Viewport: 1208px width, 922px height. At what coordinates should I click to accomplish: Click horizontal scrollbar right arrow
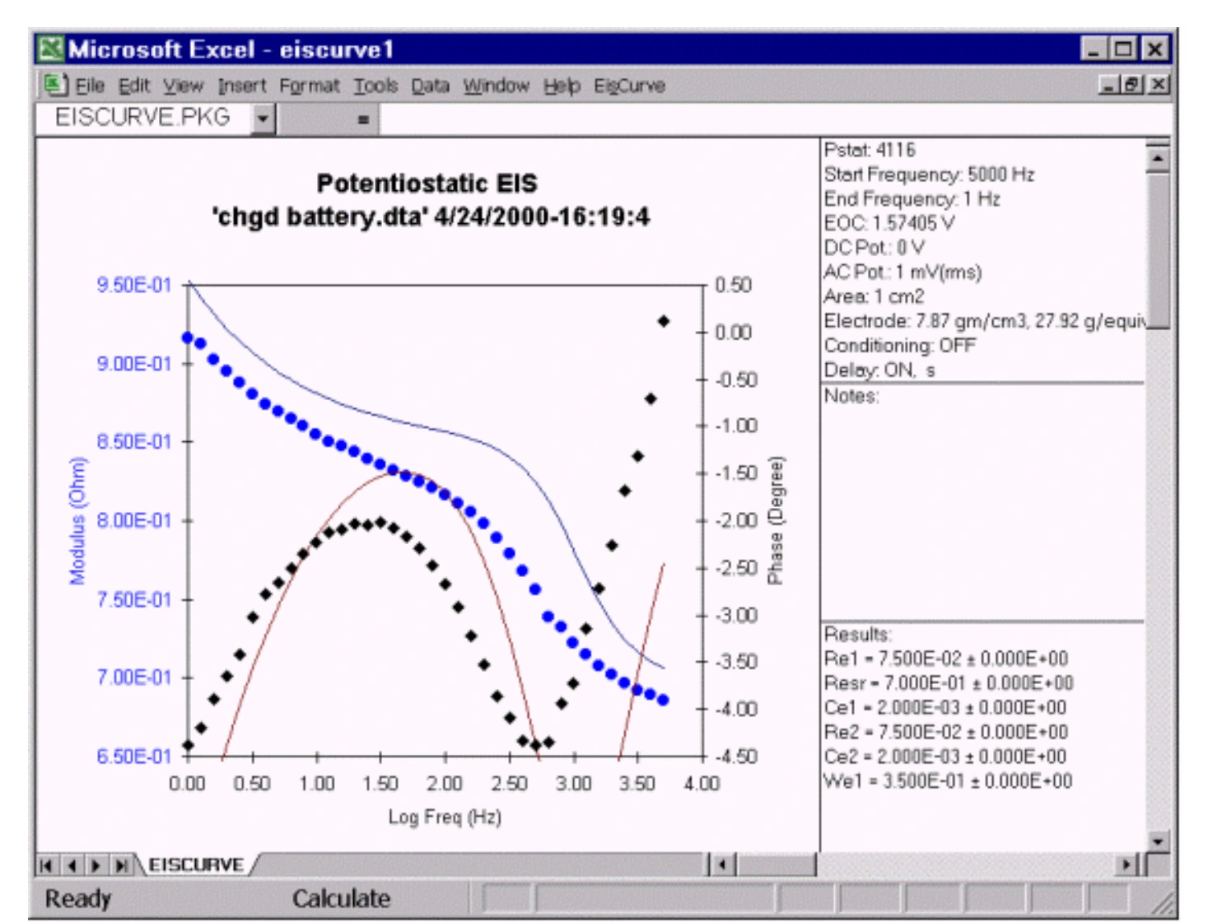click(1126, 864)
